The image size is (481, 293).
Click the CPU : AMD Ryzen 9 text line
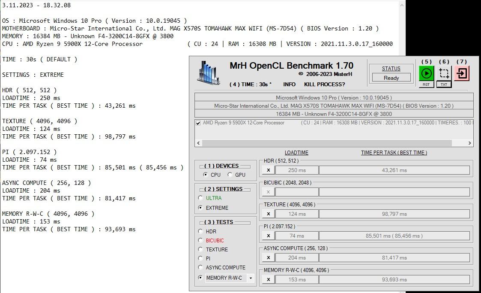point(197,44)
